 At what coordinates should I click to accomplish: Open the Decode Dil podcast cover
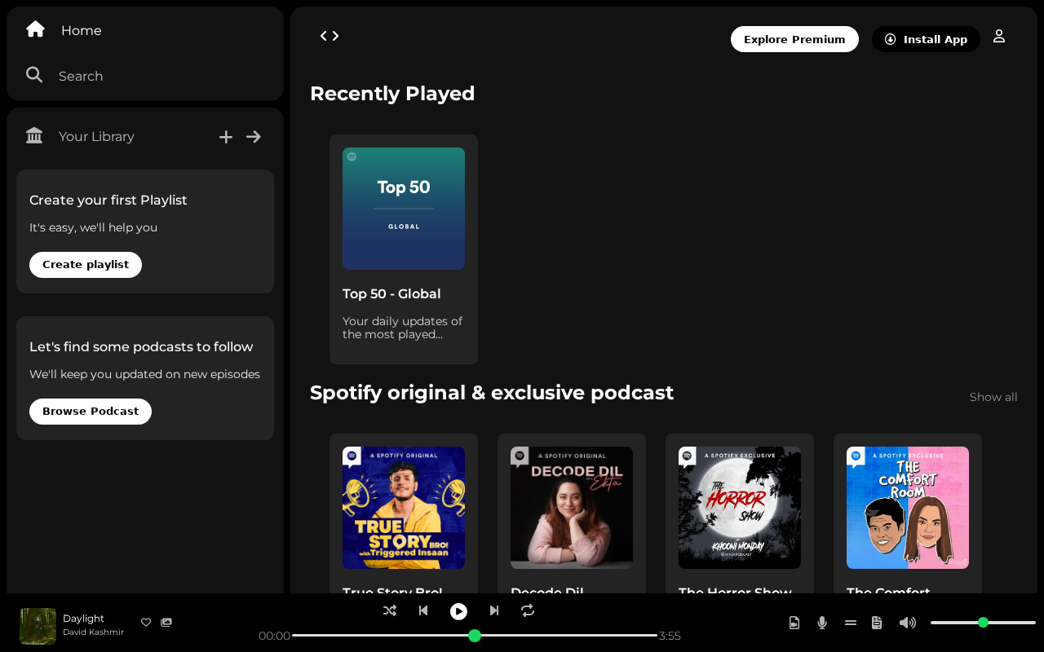[x=572, y=508]
